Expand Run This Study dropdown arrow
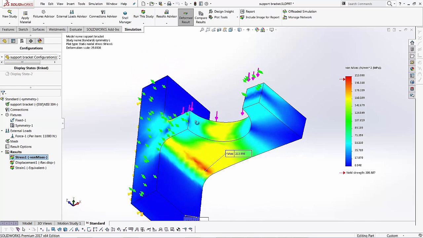 [143, 23]
